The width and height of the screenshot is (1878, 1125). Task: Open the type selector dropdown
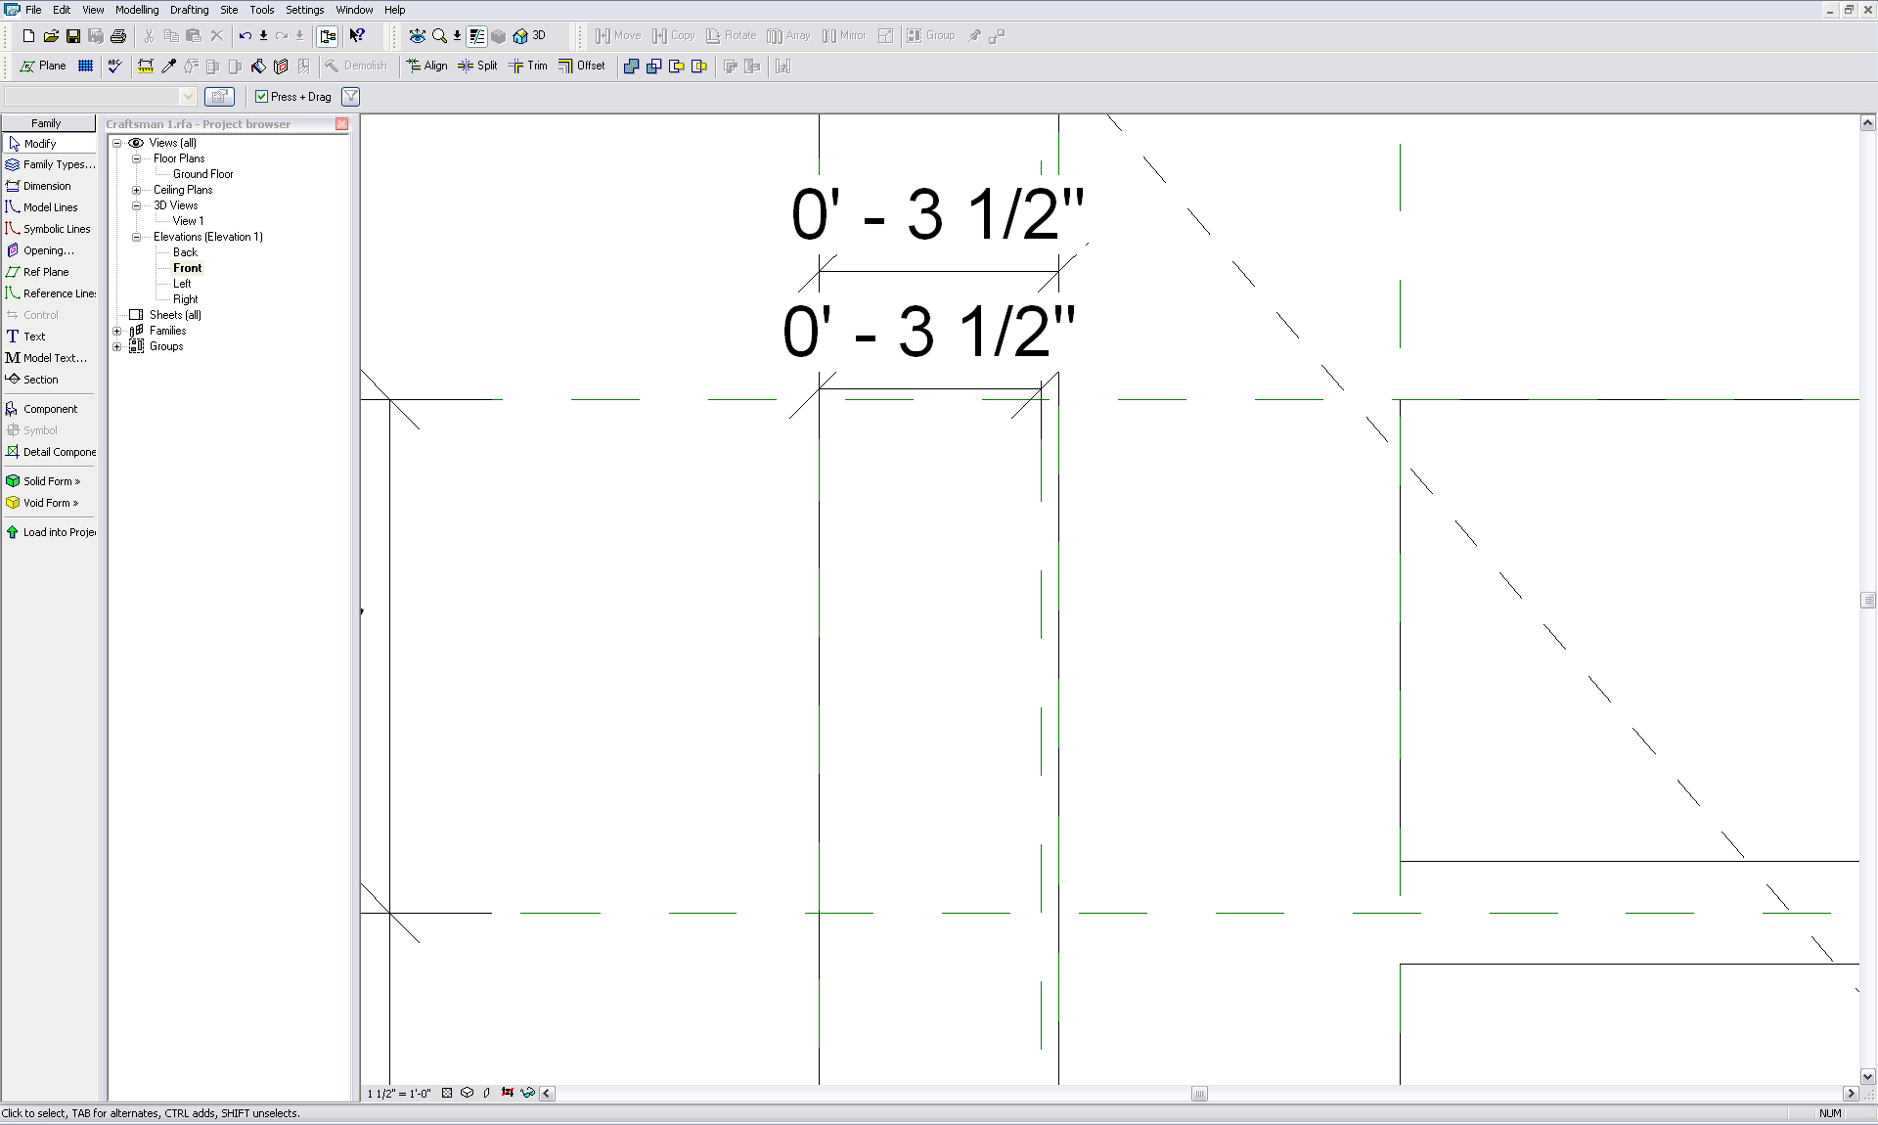188,96
